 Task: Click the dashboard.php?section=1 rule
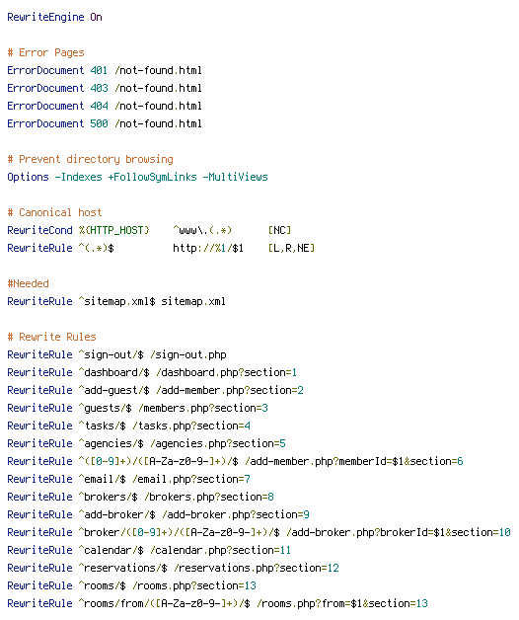coord(152,373)
